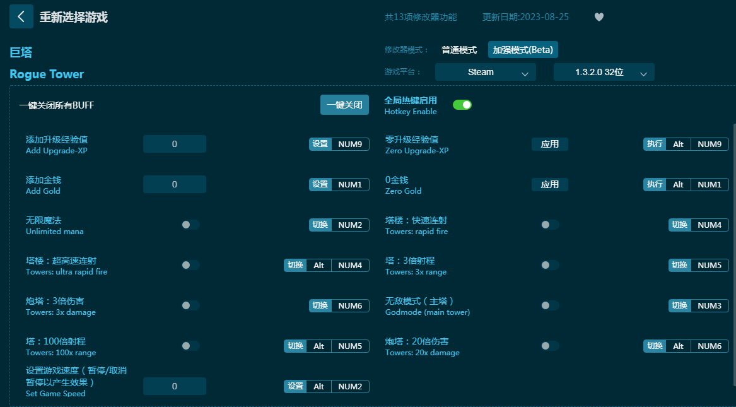Screen dimensions: 736x407
Task: Click NUM4 key for Towers: rapid fire
Action: [x=710, y=225]
